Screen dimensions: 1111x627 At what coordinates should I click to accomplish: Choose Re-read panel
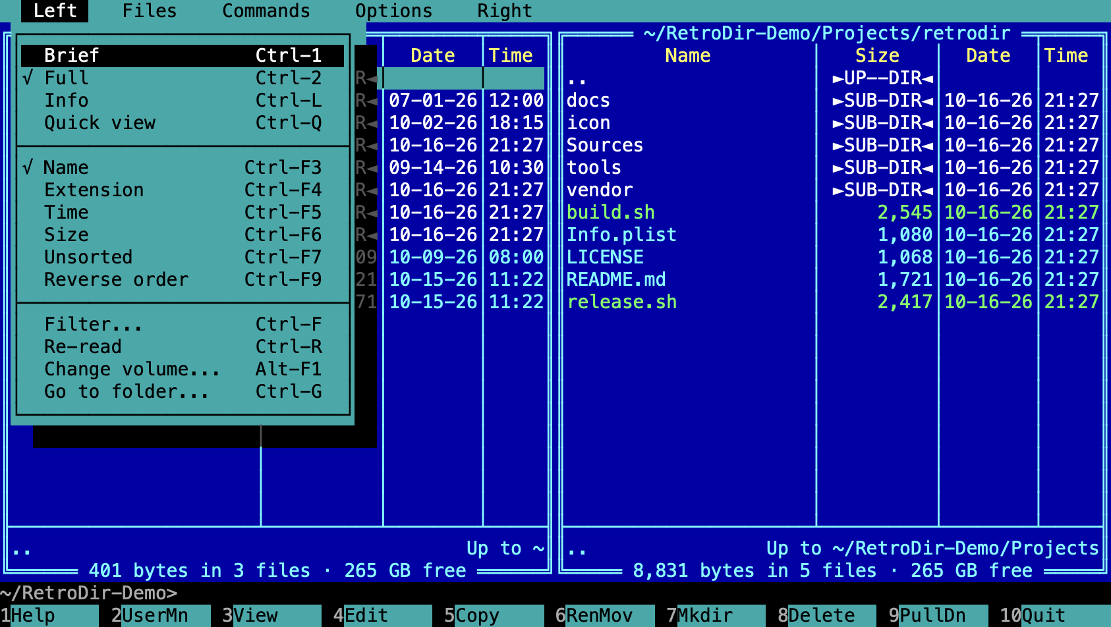tap(183, 347)
